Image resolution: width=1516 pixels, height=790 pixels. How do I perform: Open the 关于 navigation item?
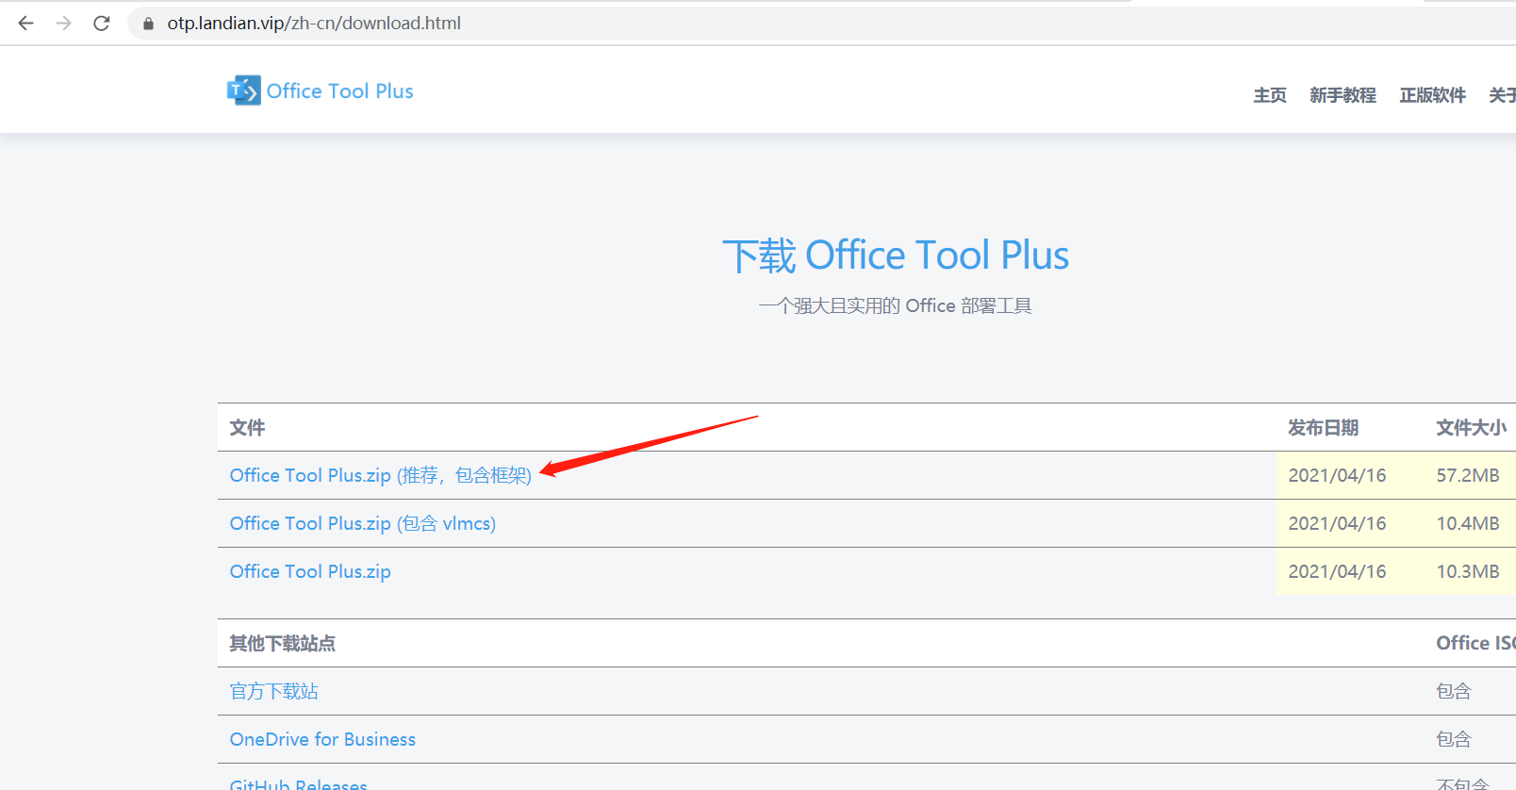(x=1502, y=95)
